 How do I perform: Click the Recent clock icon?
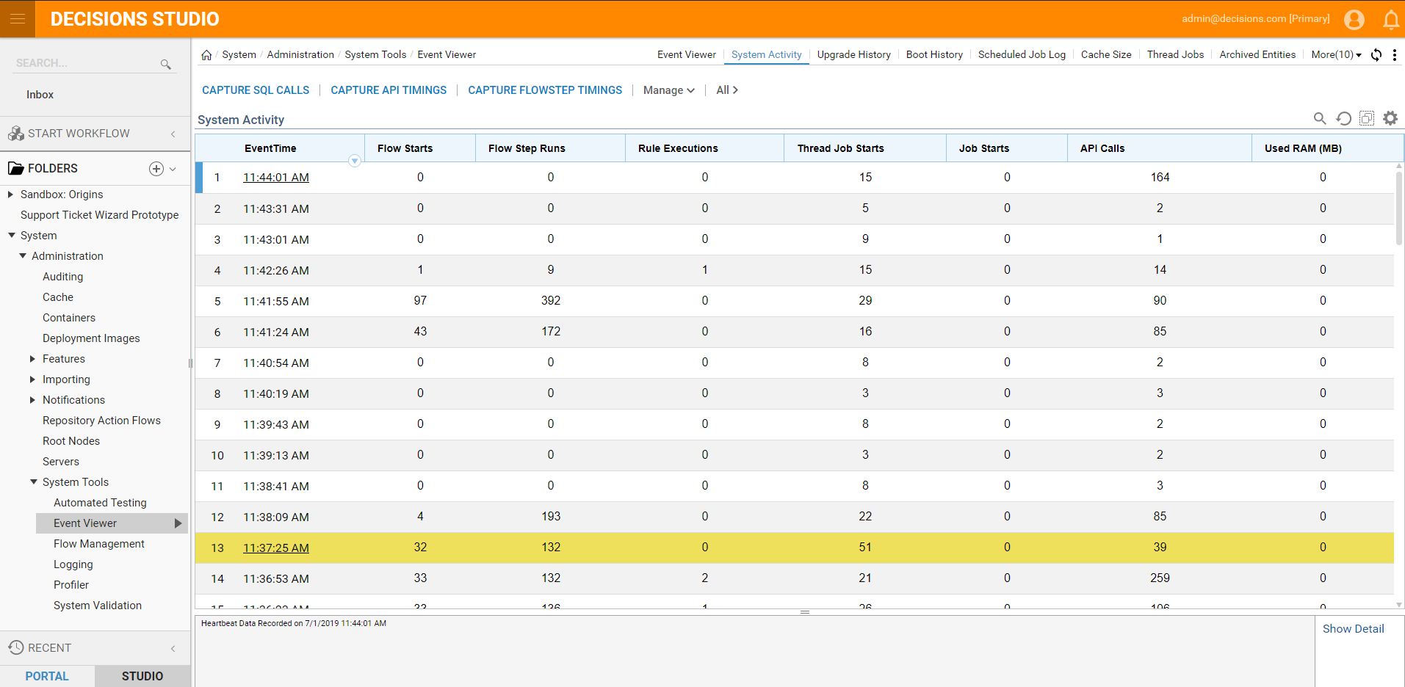(x=16, y=647)
